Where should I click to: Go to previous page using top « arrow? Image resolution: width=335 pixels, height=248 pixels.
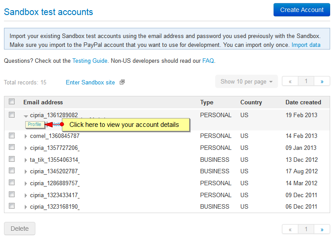coord(290,81)
